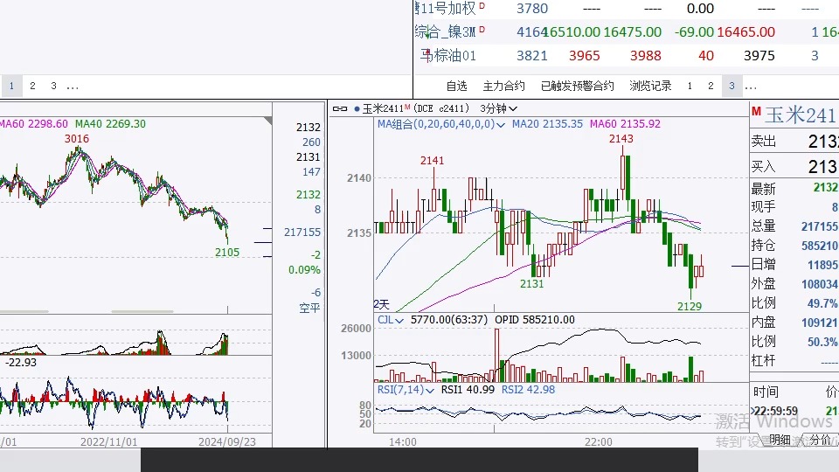The width and height of the screenshot is (839, 472).
Task: Go to page 2 in left panel
Action: (32, 86)
